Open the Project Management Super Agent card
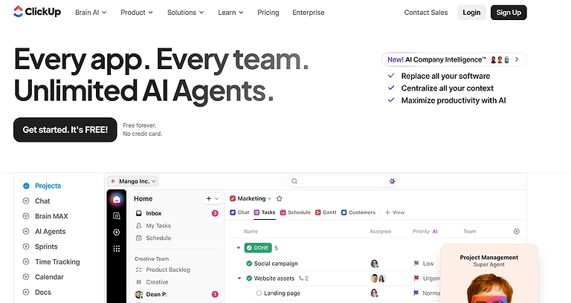 pos(489,273)
